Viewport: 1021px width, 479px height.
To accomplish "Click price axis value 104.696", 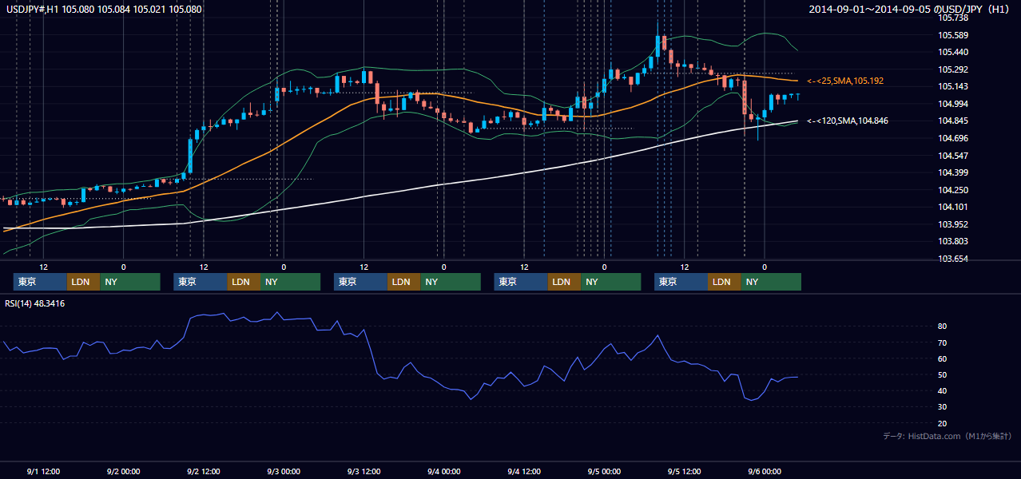I will pos(953,138).
